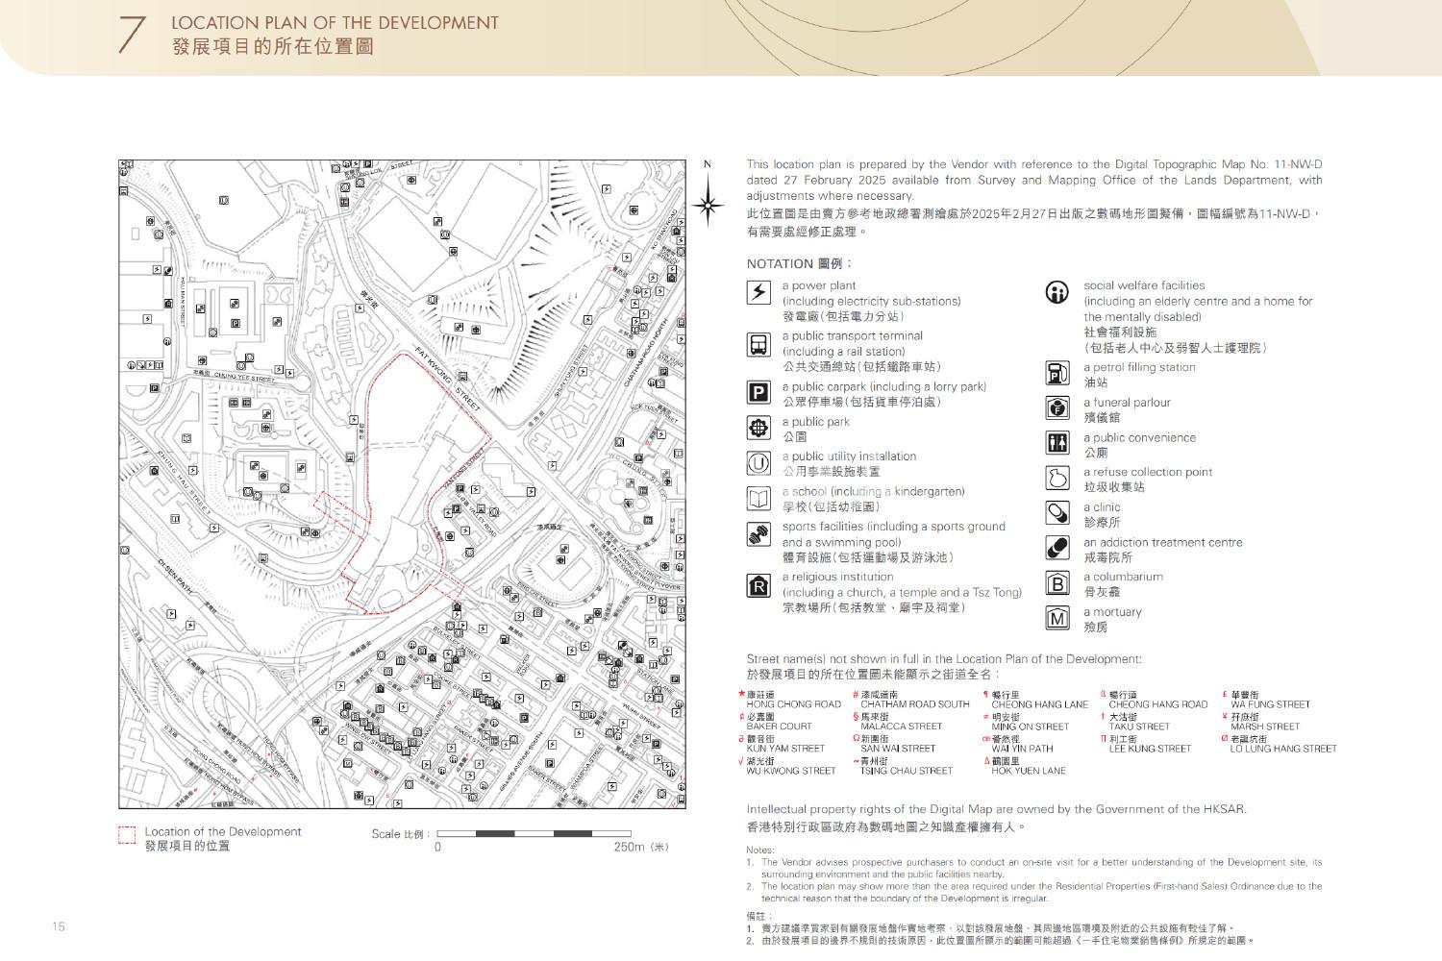The width and height of the screenshot is (1442, 961).
Task: Click the public park legend icon
Action: coord(759,428)
